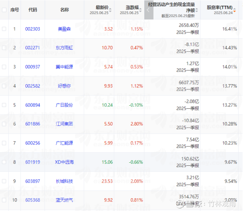Image resolution: width=243 pixels, height=211 pixels.
Task: Open the 美盈森 stock name link
Action: pyautogui.click(x=64, y=29)
